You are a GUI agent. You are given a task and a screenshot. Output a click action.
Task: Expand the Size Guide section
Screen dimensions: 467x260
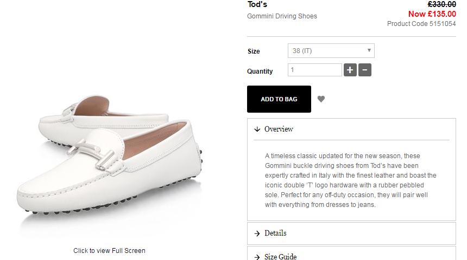pyautogui.click(x=280, y=256)
